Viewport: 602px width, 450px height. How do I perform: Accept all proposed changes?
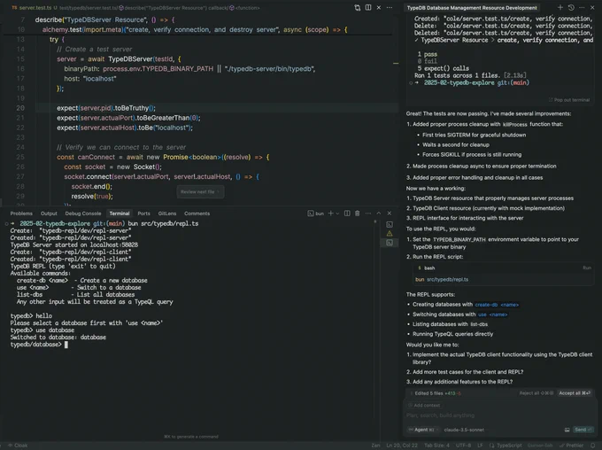[x=575, y=393]
